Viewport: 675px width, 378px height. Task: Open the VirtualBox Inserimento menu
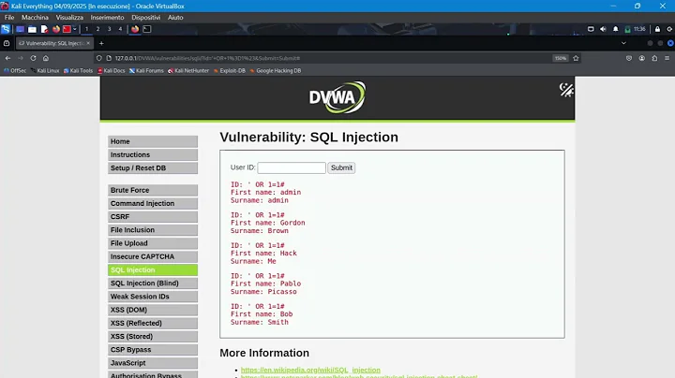(x=107, y=18)
